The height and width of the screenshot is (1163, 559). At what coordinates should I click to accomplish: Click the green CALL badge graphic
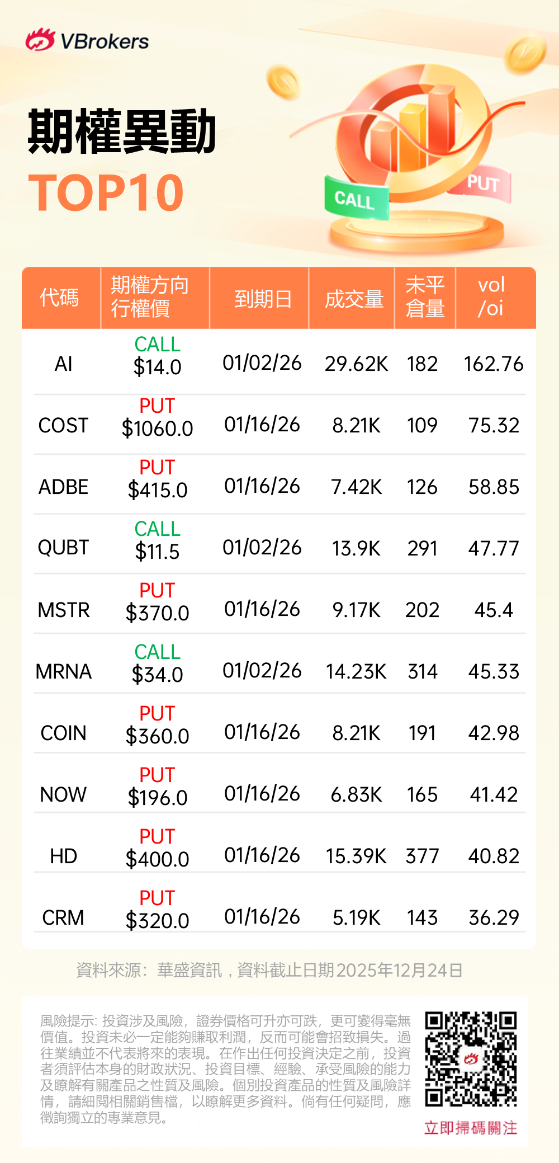[356, 198]
